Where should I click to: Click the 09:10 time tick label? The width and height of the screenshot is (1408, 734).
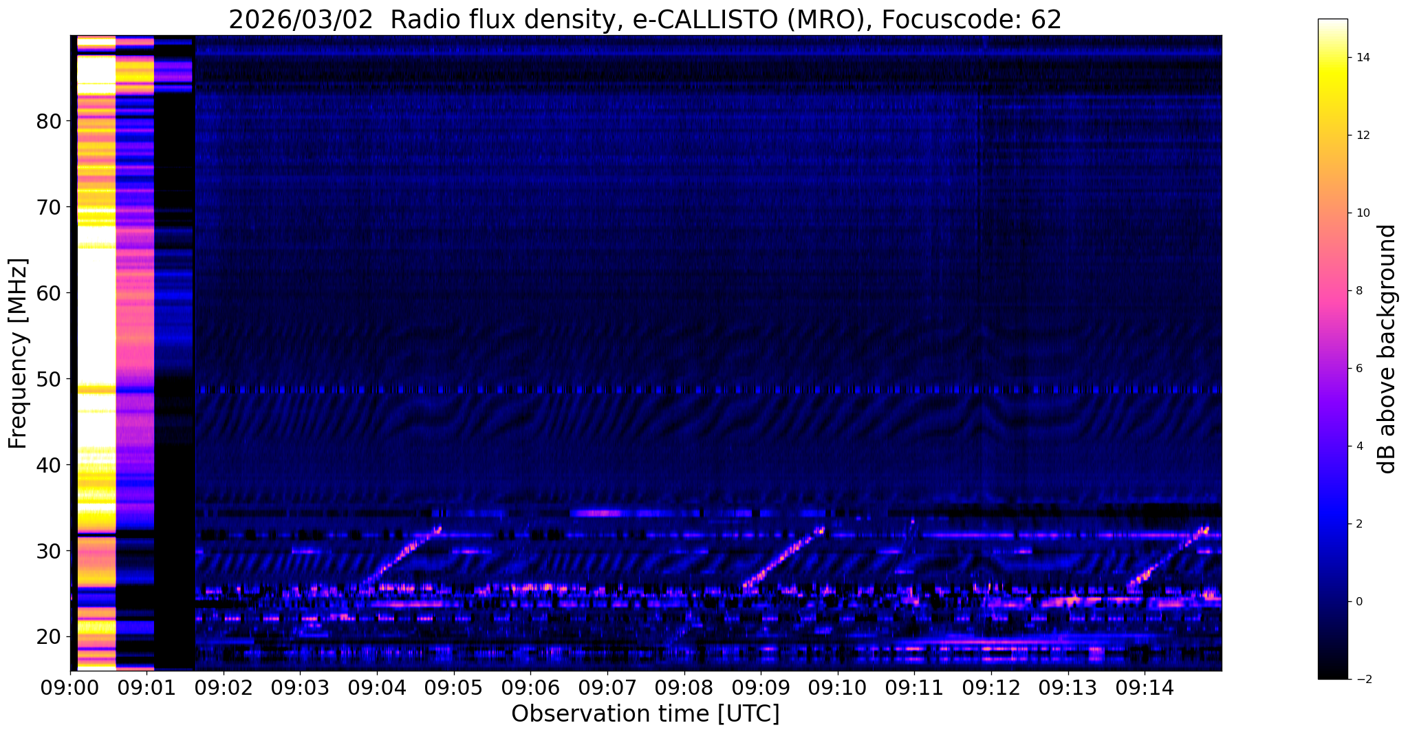(838, 687)
